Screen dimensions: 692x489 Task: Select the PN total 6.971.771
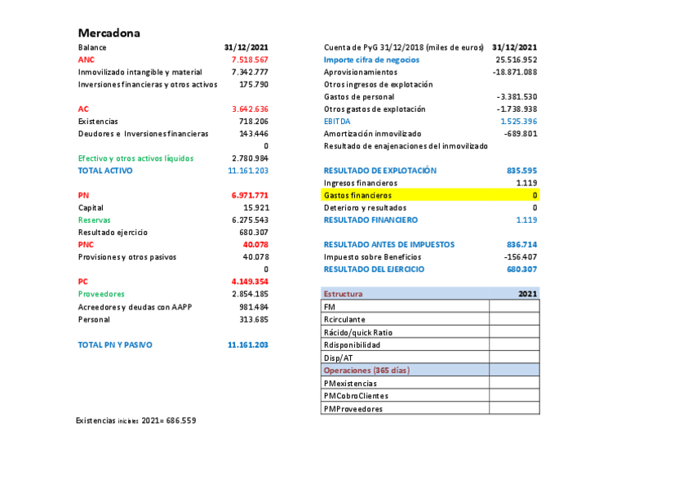tap(250, 195)
